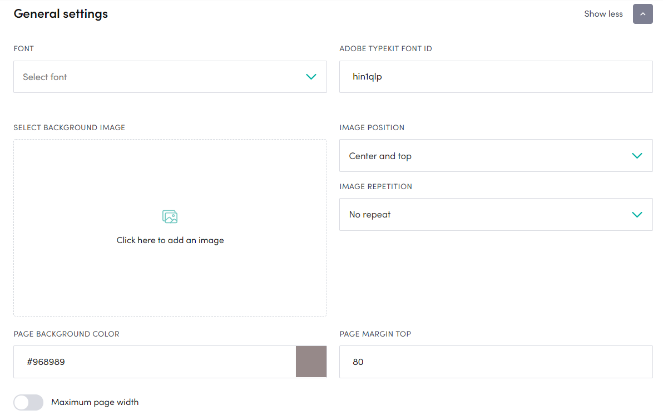Click the chevron icon on Image position field
Viewport: 663px width, 420px height.
pyautogui.click(x=637, y=156)
